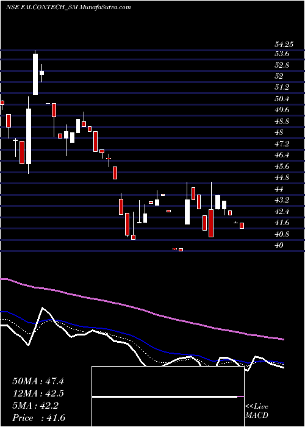Click the 46.4 price axis label

(x=282, y=155)
